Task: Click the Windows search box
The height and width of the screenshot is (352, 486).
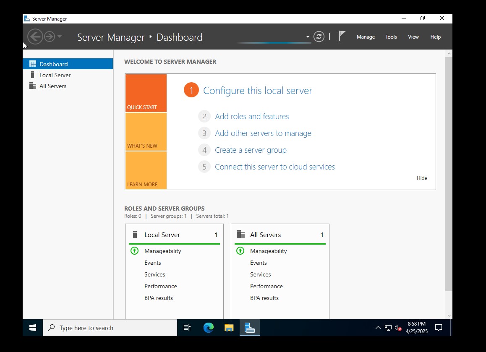Action: pyautogui.click(x=110, y=328)
